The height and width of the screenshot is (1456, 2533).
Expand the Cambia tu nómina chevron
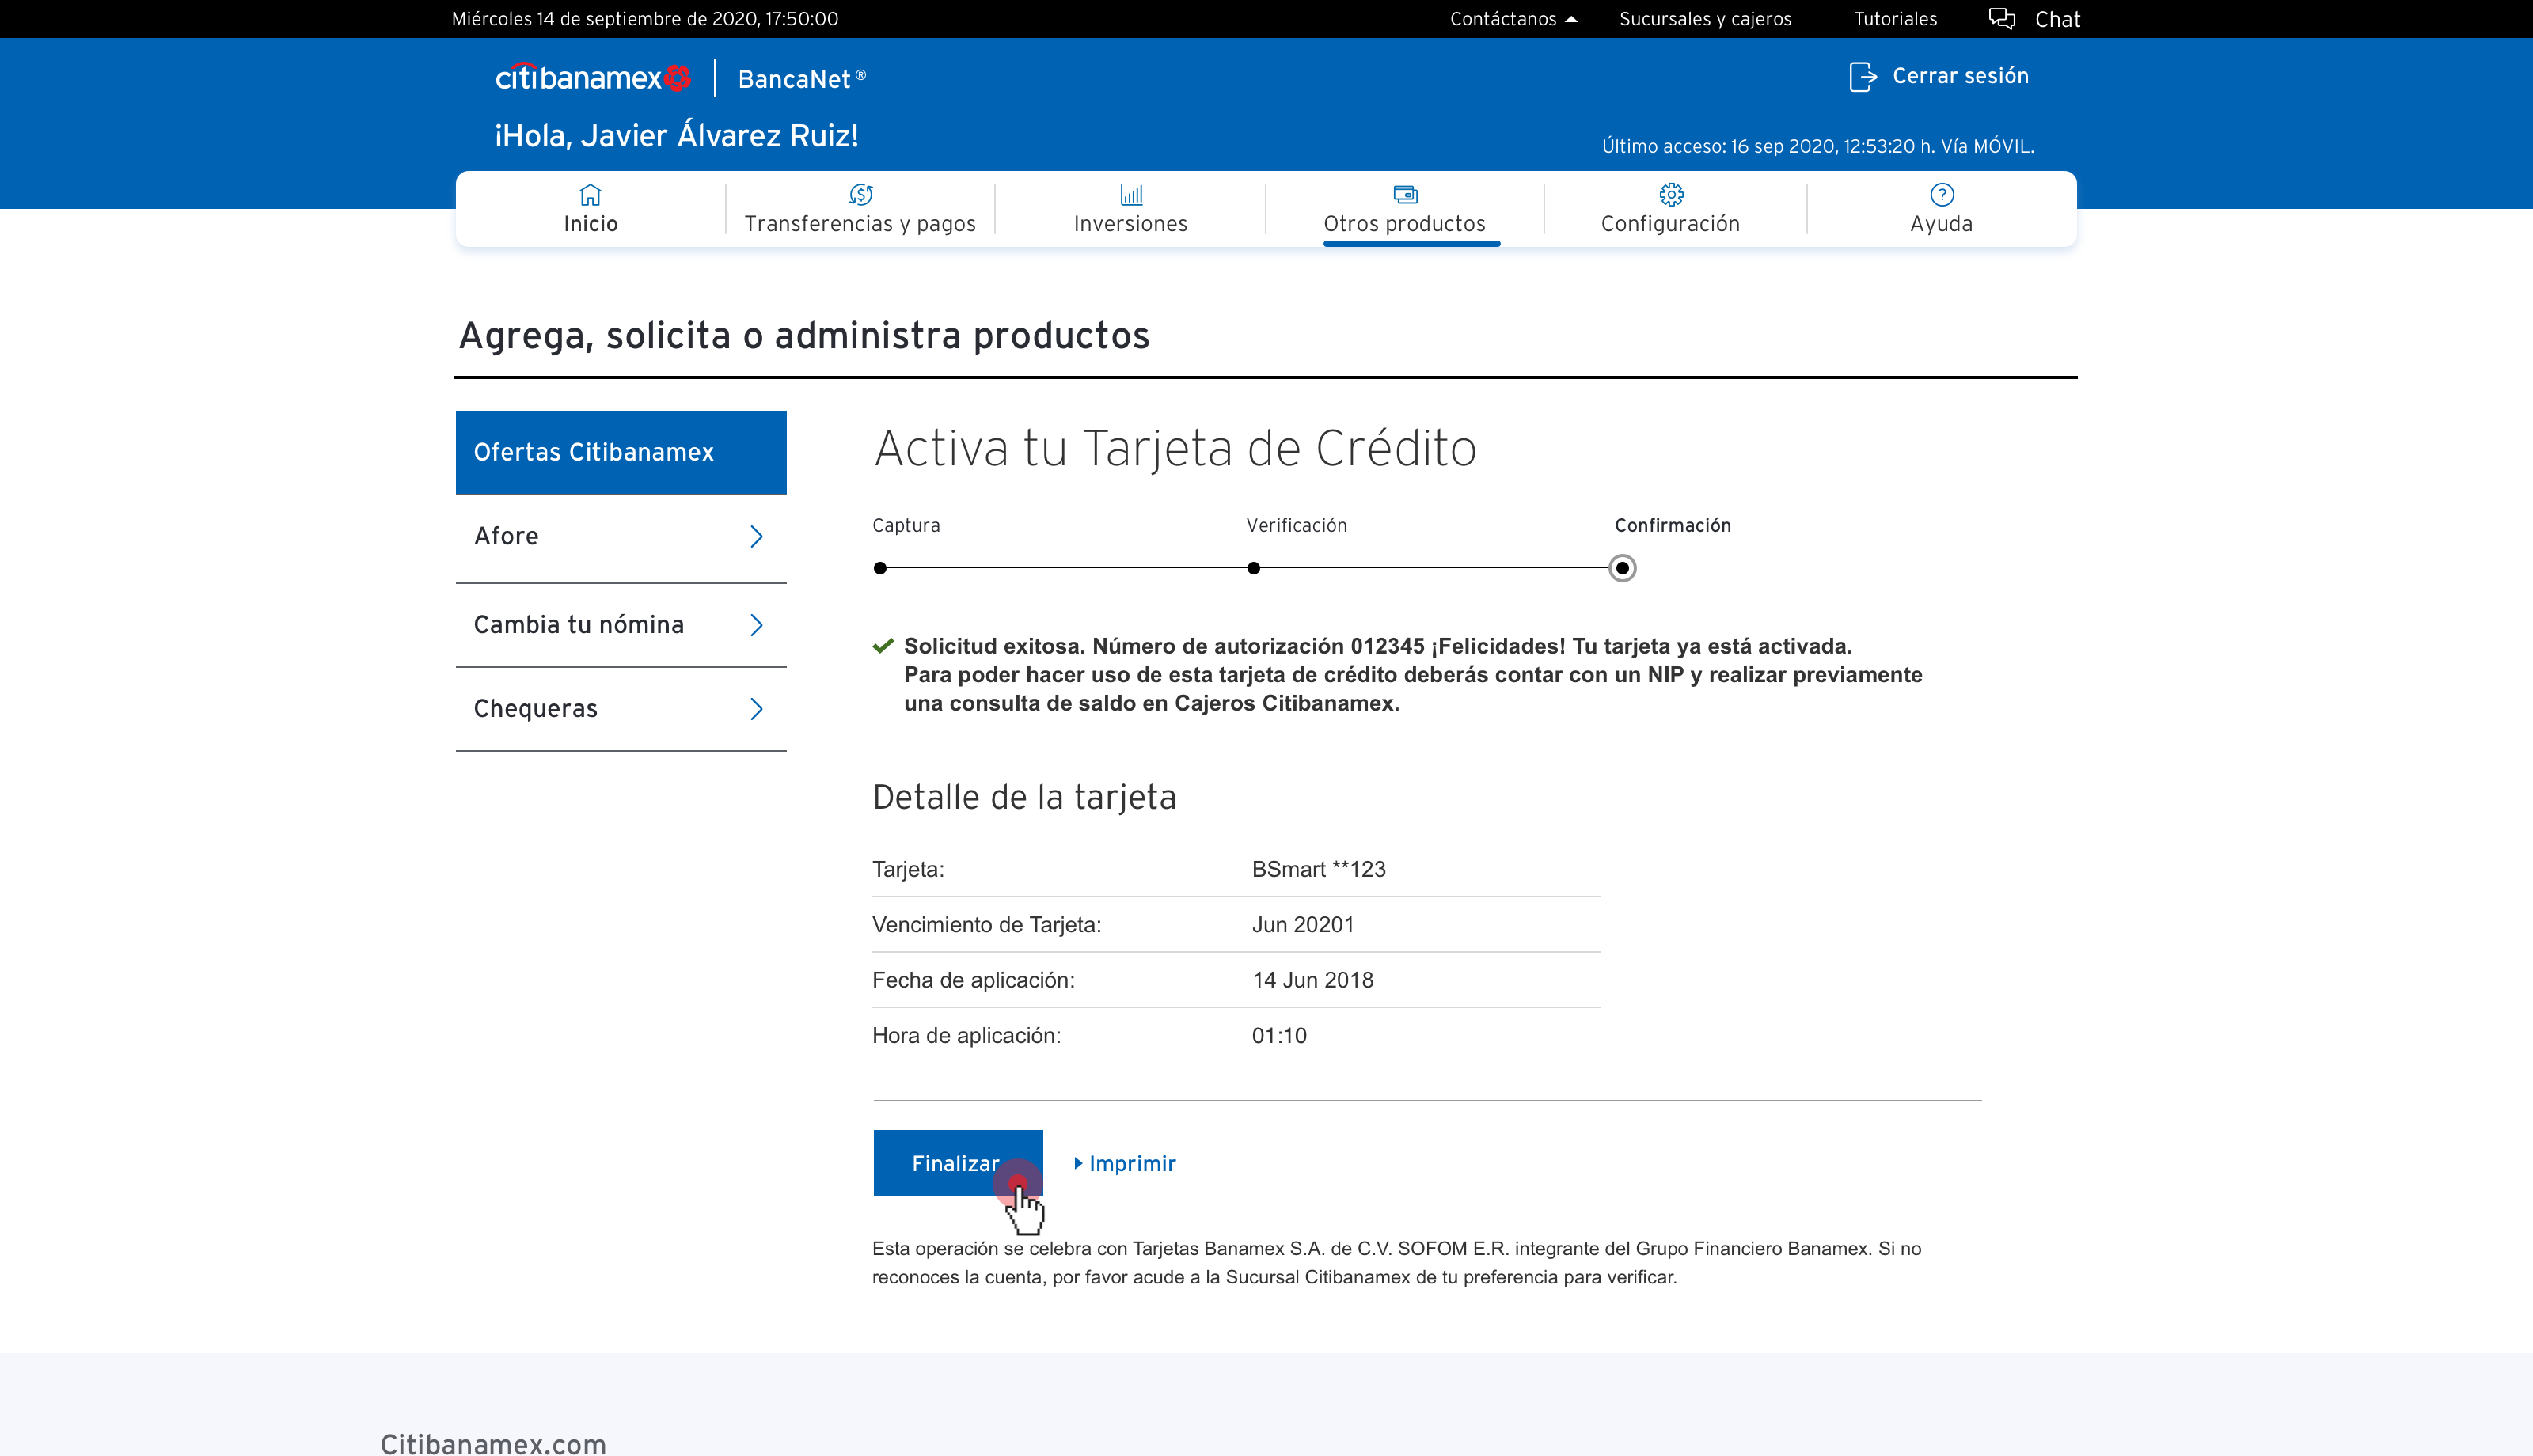point(756,625)
